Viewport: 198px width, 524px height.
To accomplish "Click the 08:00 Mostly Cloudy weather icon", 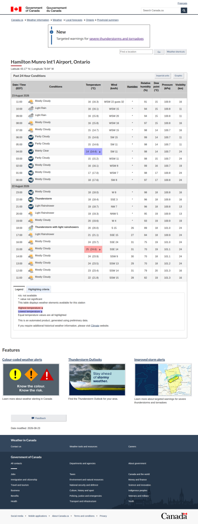I will click(31, 123).
